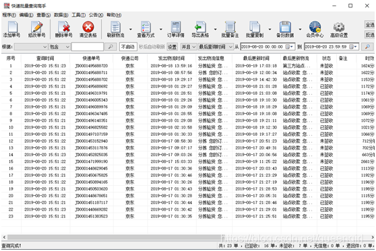Select row 15 tracking number JD0001471999190
The height and width of the screenshot is (251, 376).
92,162
